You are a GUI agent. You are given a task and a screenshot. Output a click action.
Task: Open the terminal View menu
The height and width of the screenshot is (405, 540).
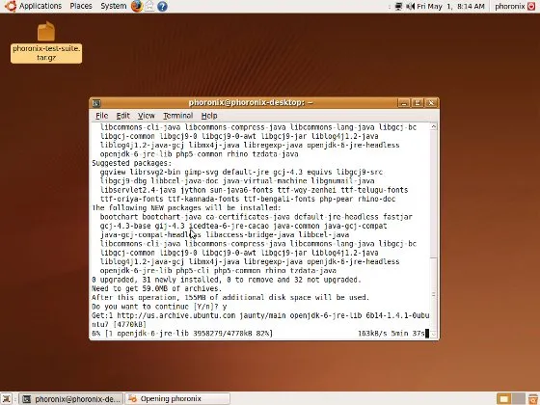coord(147,116)
